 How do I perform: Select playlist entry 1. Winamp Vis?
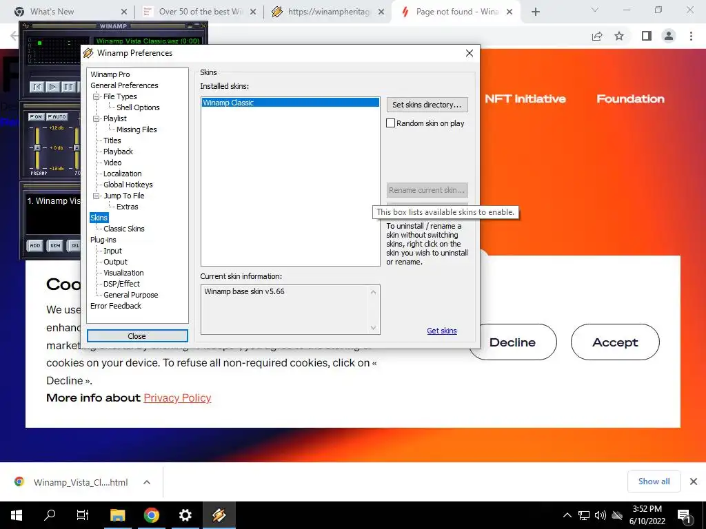pos(53,200)
